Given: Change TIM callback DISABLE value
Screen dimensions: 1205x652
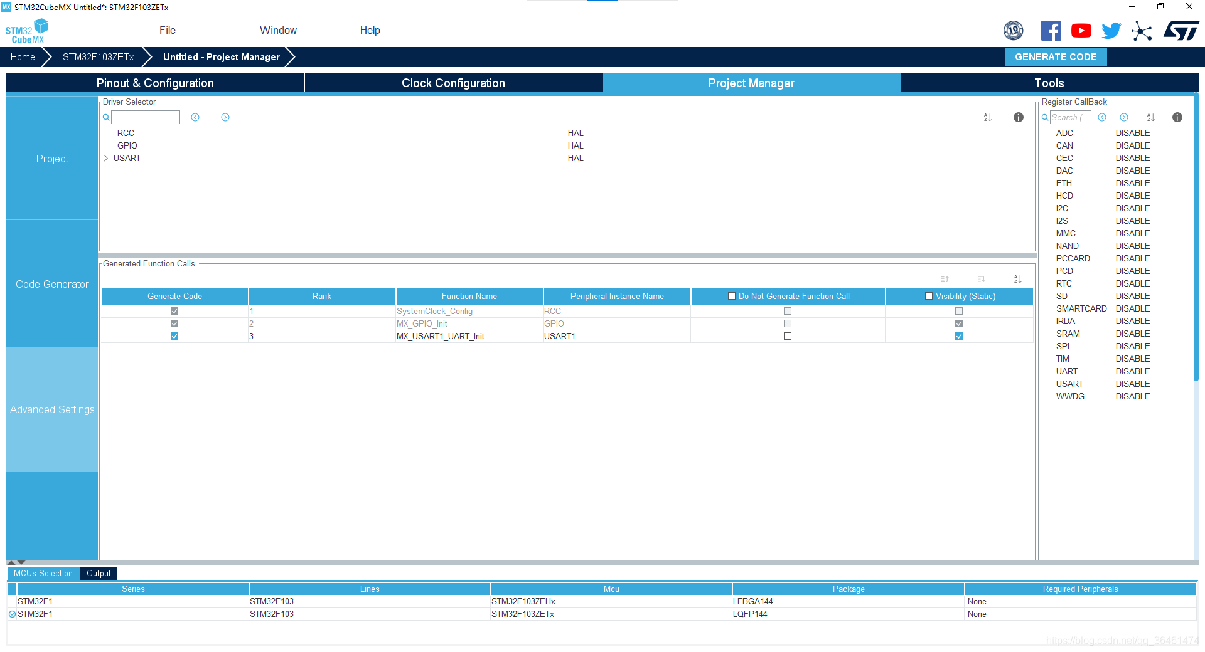Looking at the screenshot, I should point(1133,359).
